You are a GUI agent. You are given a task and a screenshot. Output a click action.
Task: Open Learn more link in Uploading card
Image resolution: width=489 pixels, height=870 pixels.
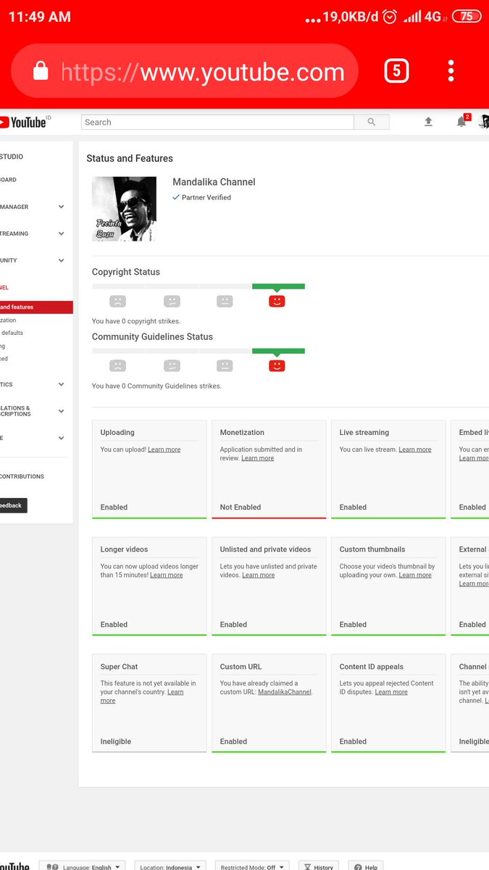(x=164, y=449)
